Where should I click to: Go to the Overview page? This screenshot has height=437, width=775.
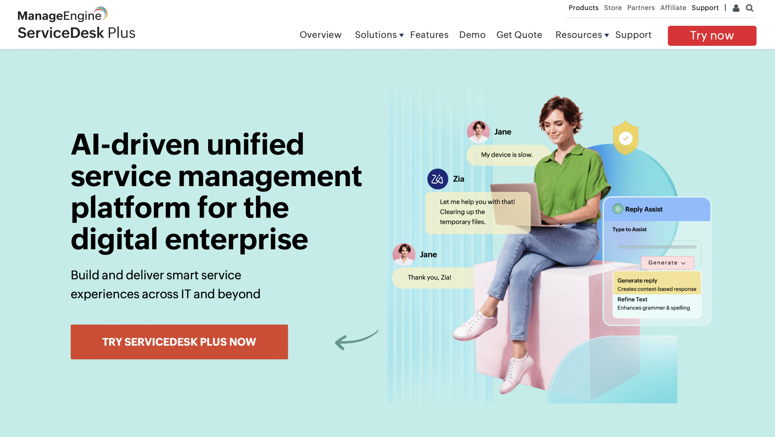pyautogui.click(x=320, y=35)
